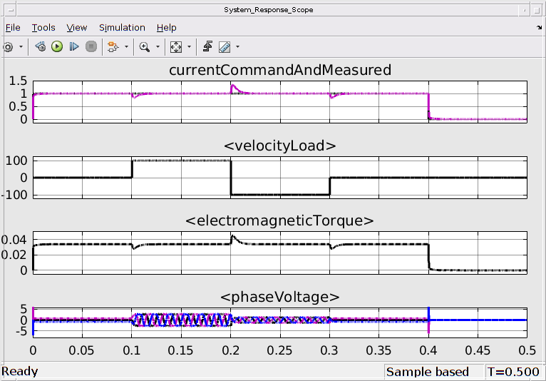The height and width of the screenshot is (381, 546).
Task: Click the T=0.500 time status field
Action: point(513,372)
